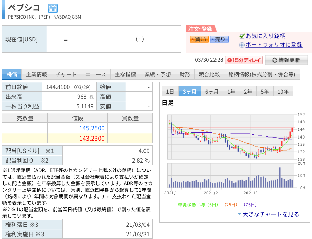Click dividend yield 2.82 %
312x239 pixels.
[x=141, y=160]
